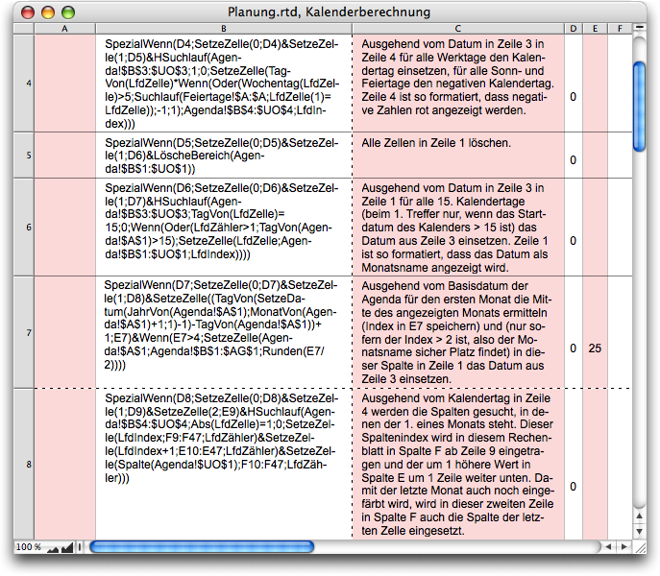The width and height of the screenshot is (660, 576).
Task: Click the scroll left arrow
Action: click(607, 546)
